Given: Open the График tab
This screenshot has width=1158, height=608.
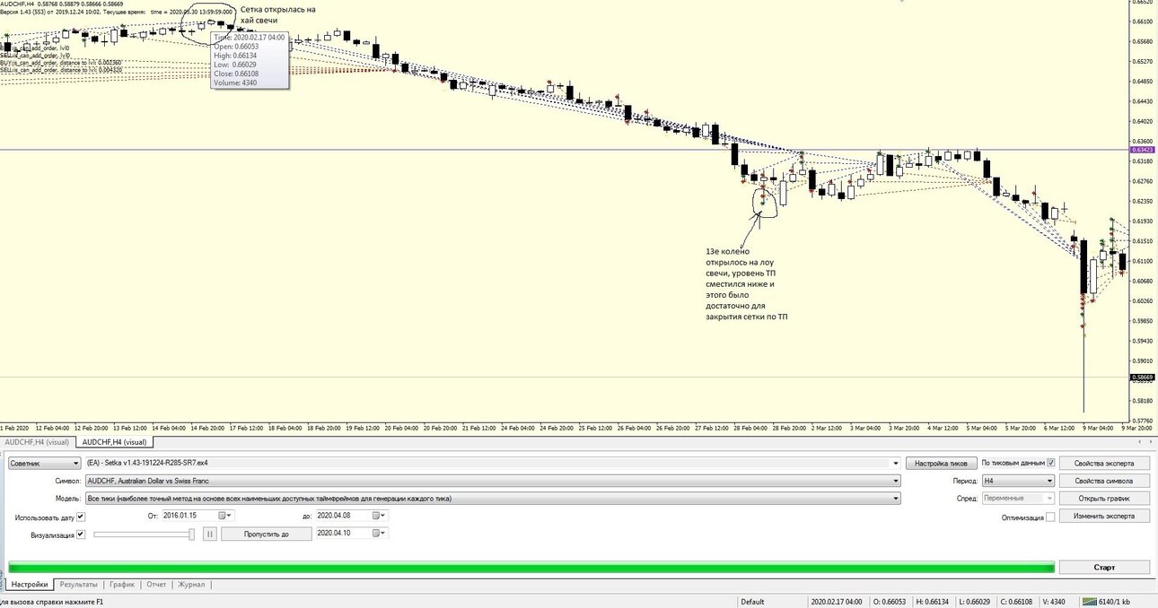Looking at the screenshot, I should (x=122, y=585).
